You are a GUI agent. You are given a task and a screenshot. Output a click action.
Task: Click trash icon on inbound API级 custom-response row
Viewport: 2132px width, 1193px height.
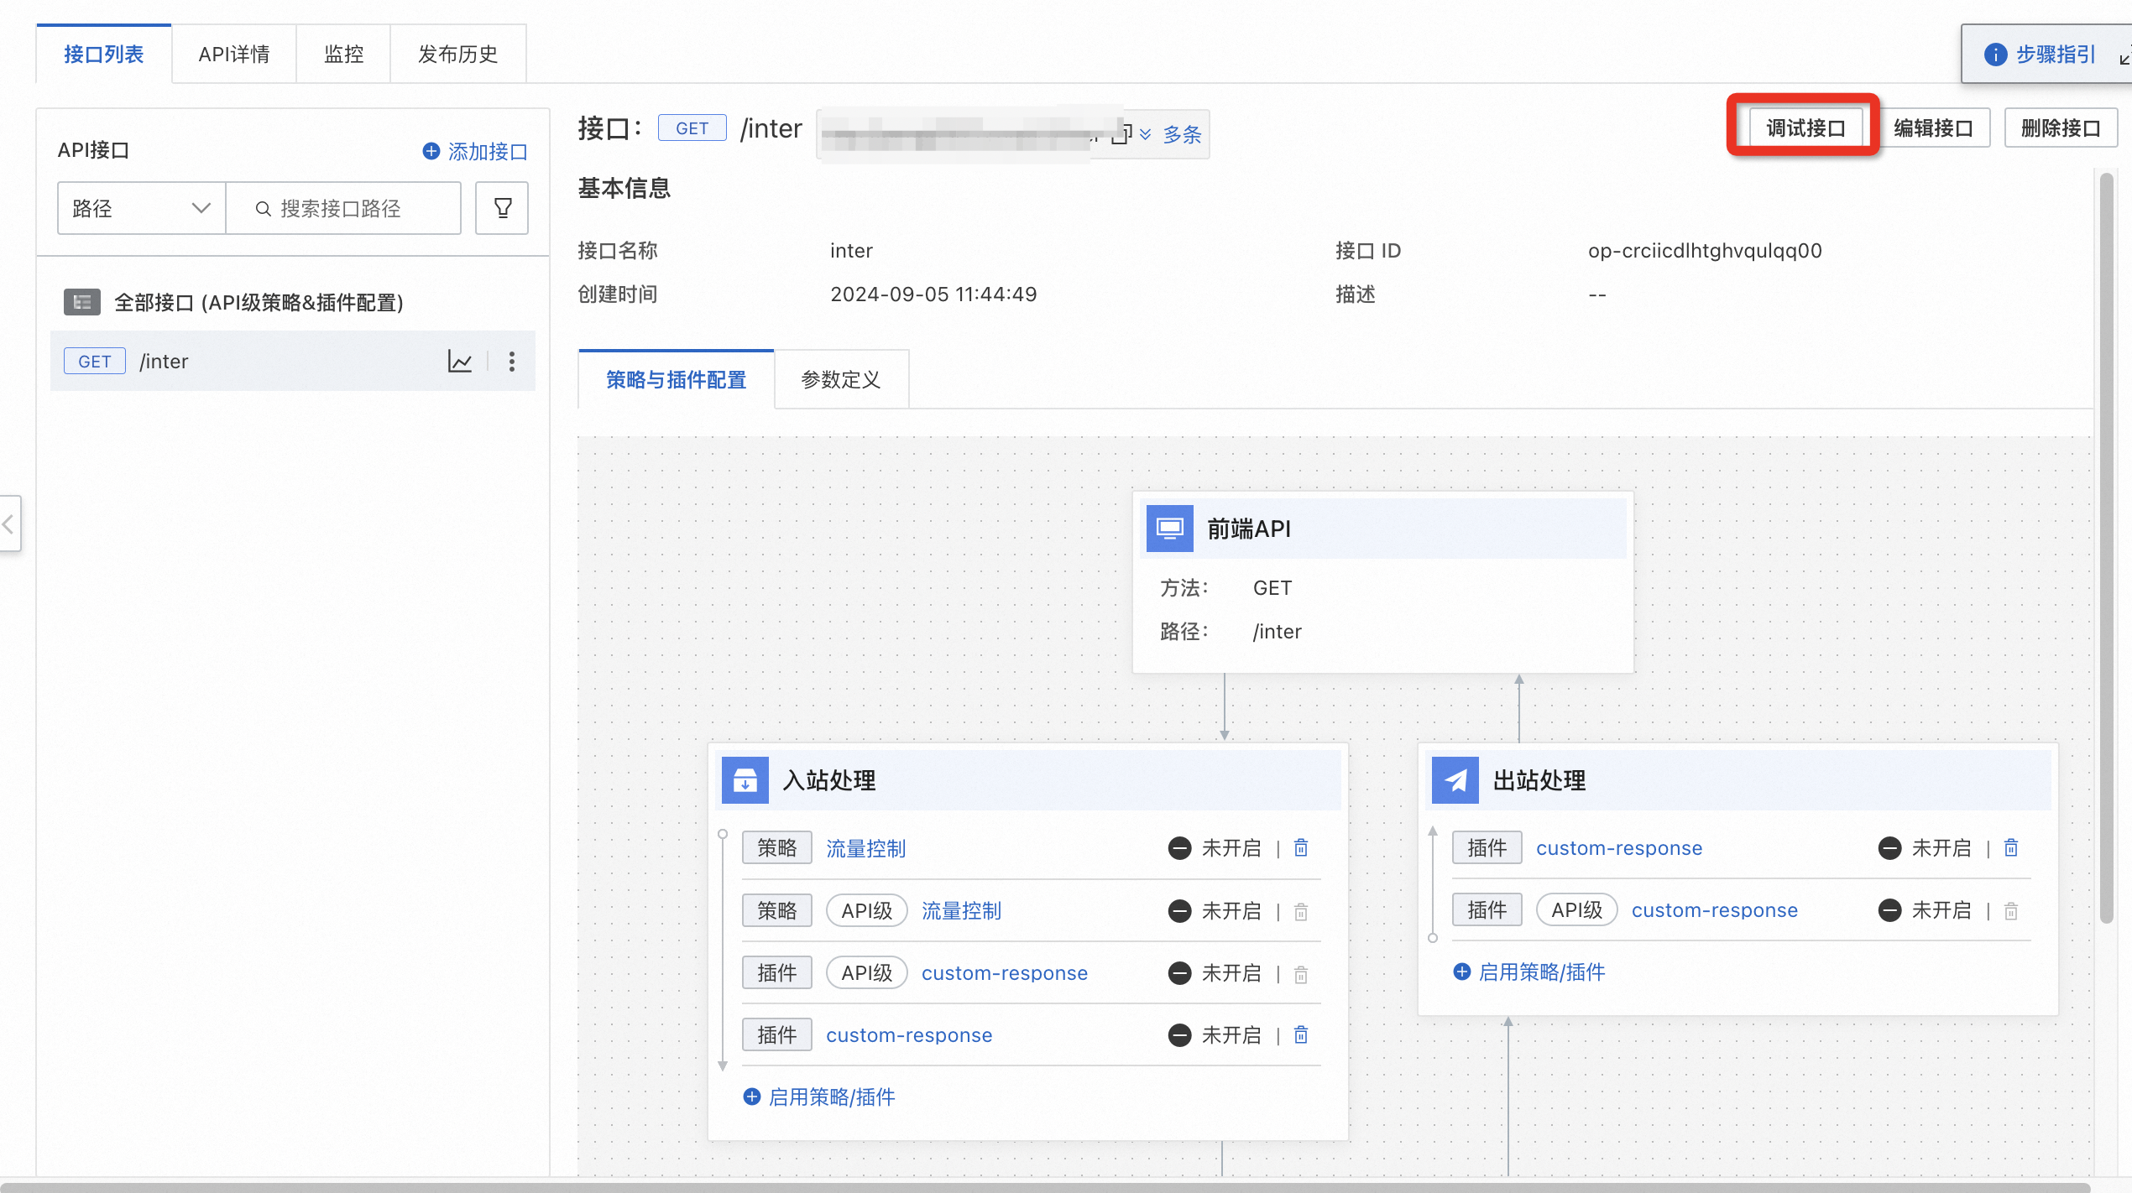1301,973
